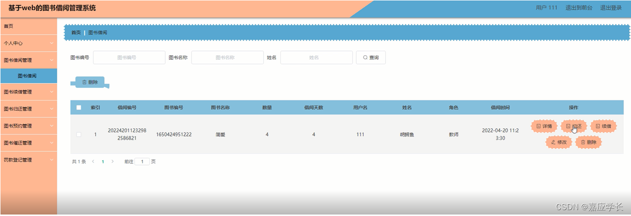Focus the 图书编号 search field
The width and height of the screenshot is (631, 216).
coord(129,58)
